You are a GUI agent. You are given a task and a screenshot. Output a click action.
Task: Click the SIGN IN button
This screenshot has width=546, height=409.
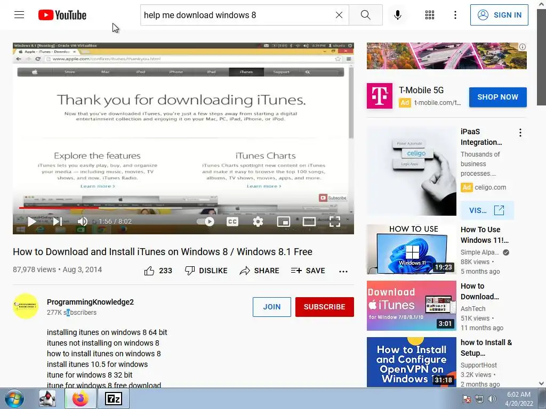click(499, 15)
